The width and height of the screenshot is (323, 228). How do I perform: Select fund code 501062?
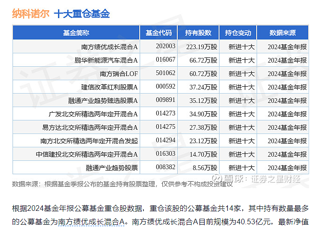pyautogui.click(x=165, y=73)
